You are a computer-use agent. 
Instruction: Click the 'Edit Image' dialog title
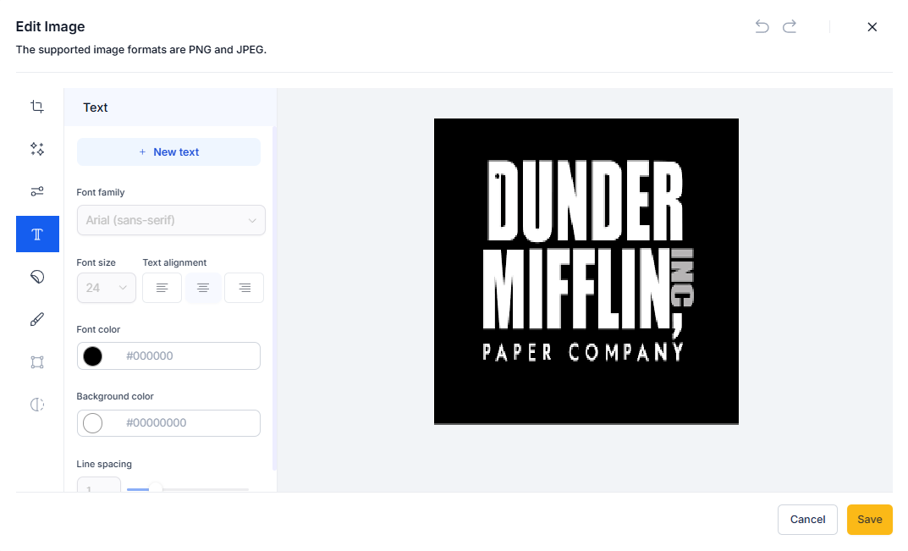click(51, 26)
